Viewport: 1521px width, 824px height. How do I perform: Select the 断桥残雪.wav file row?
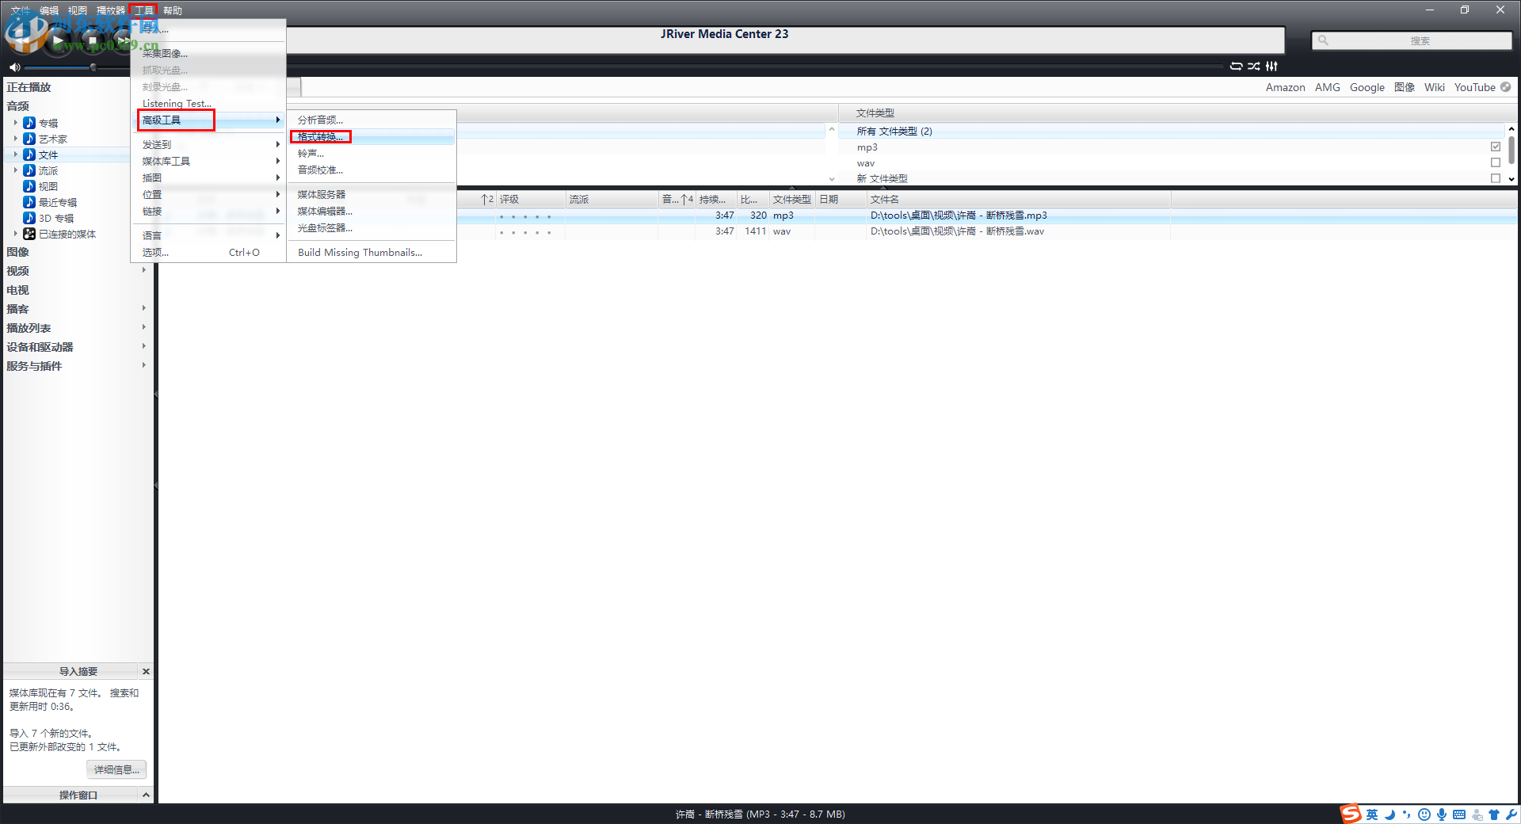[840, 231]
